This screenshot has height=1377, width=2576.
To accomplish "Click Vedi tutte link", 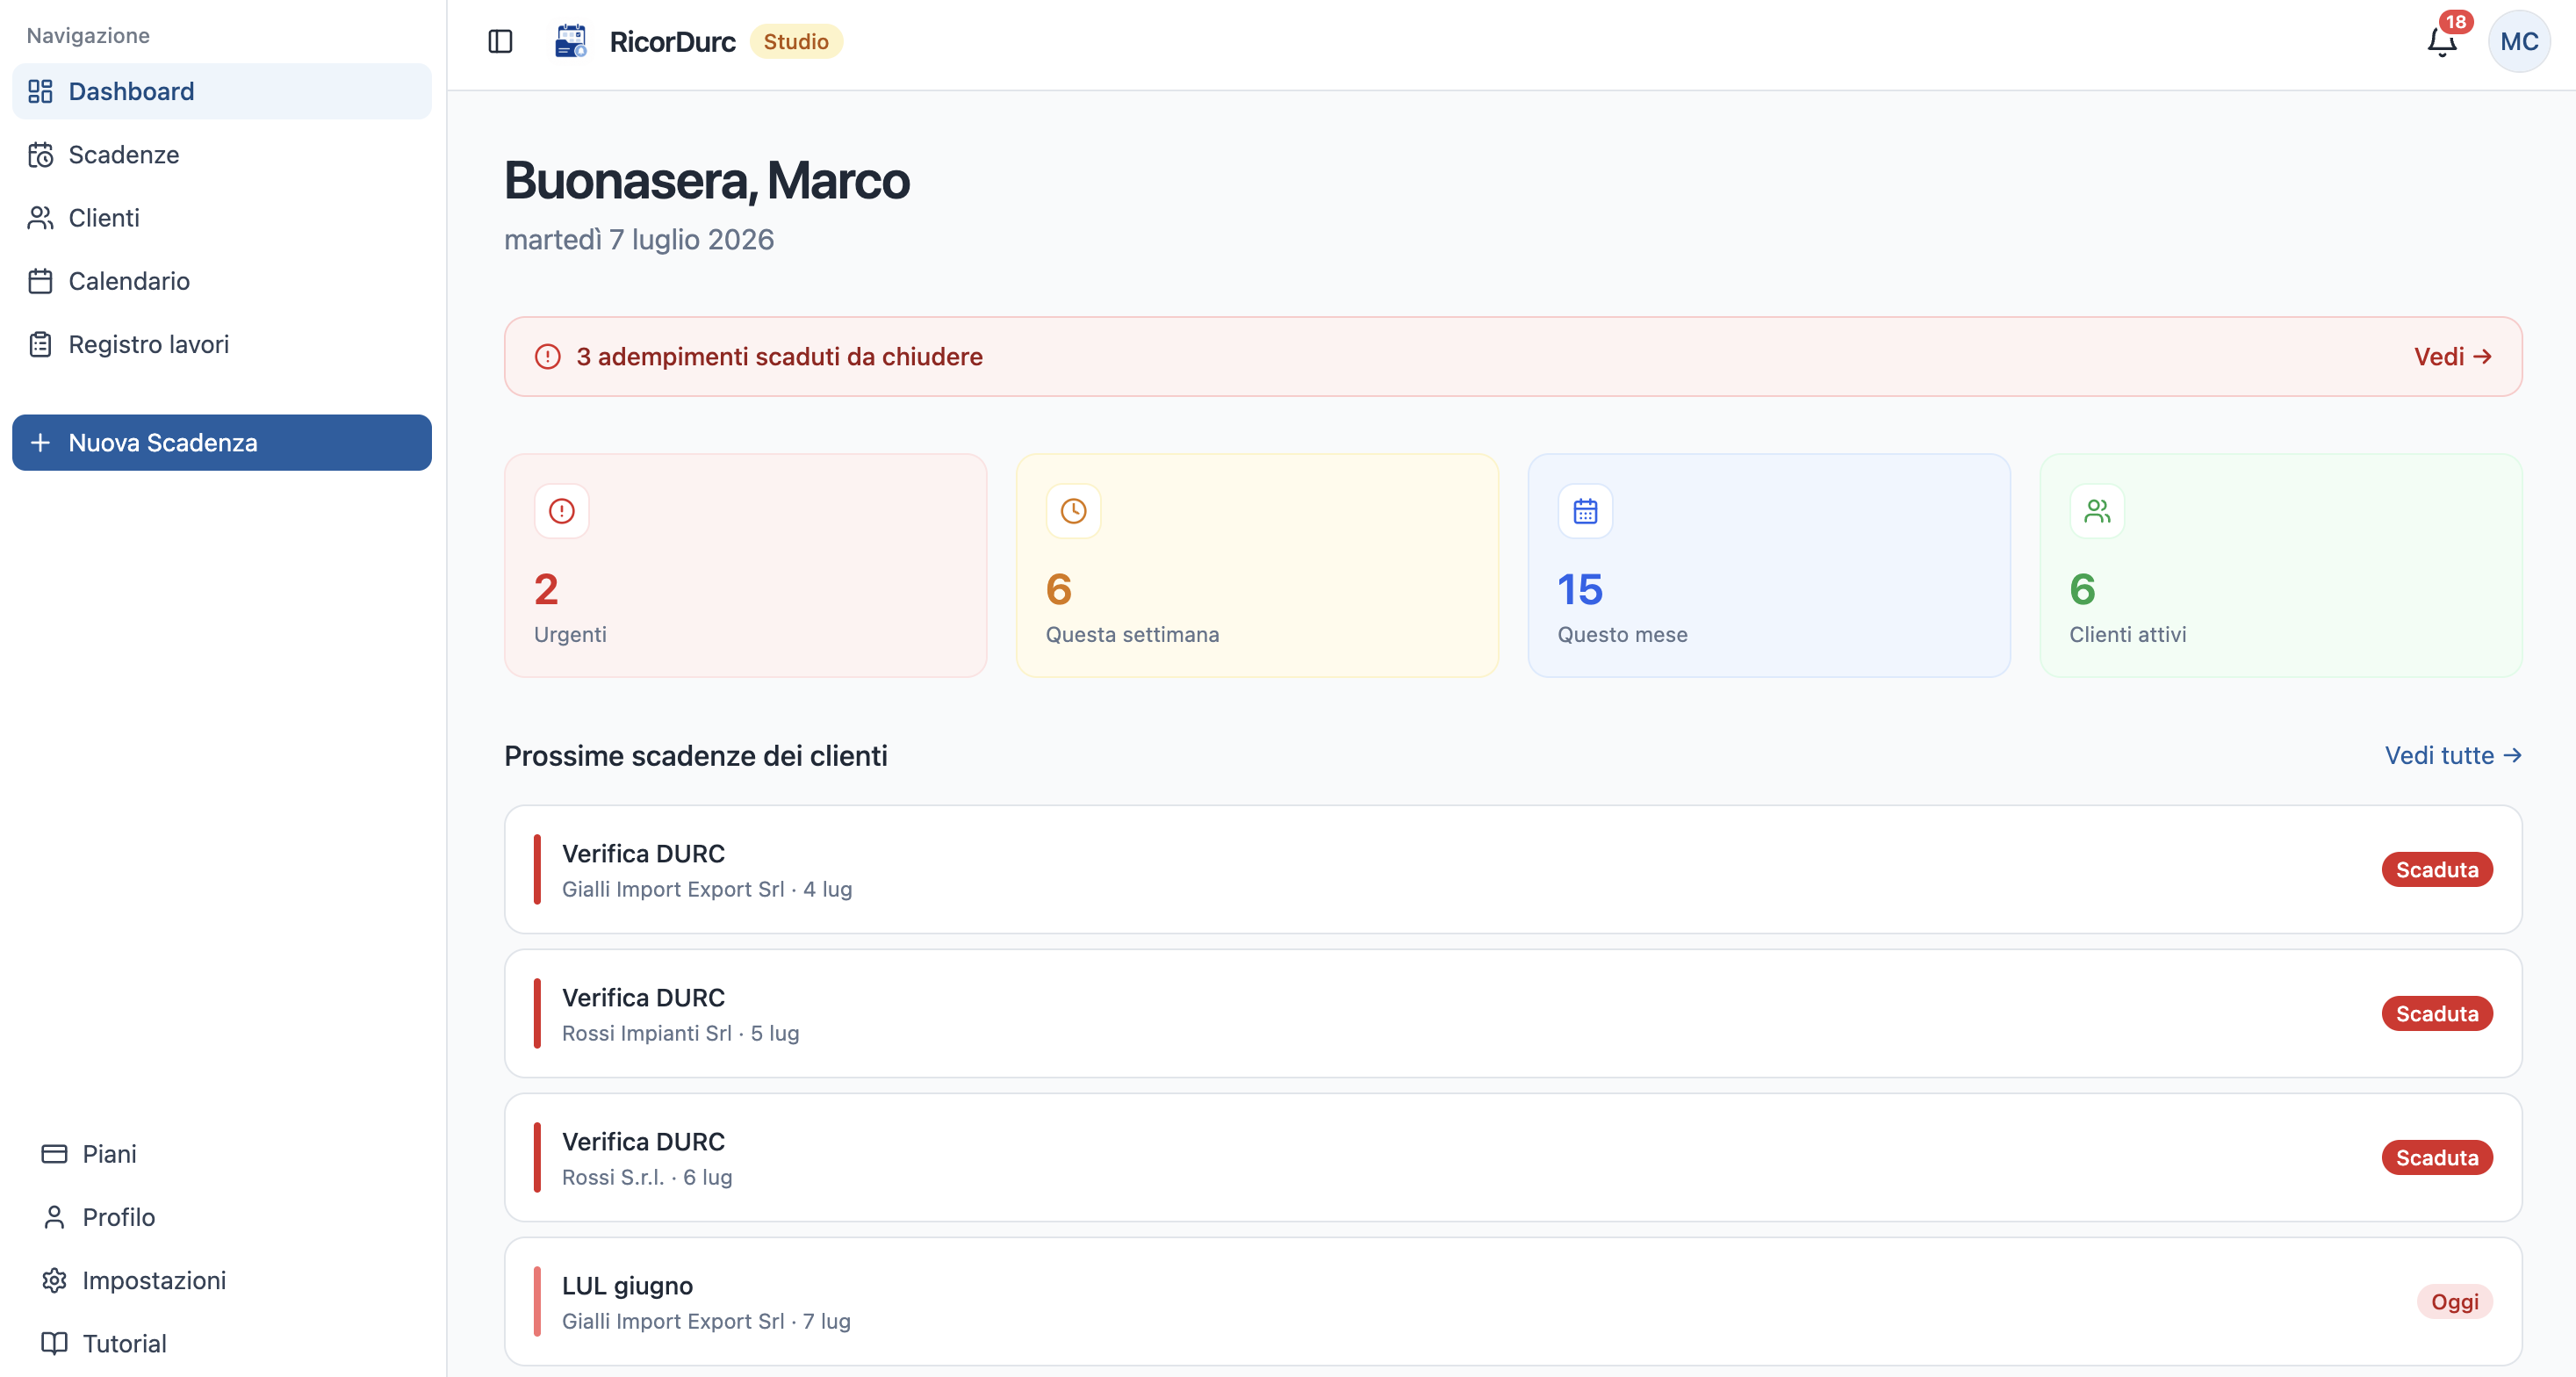I will [2453, 755].
